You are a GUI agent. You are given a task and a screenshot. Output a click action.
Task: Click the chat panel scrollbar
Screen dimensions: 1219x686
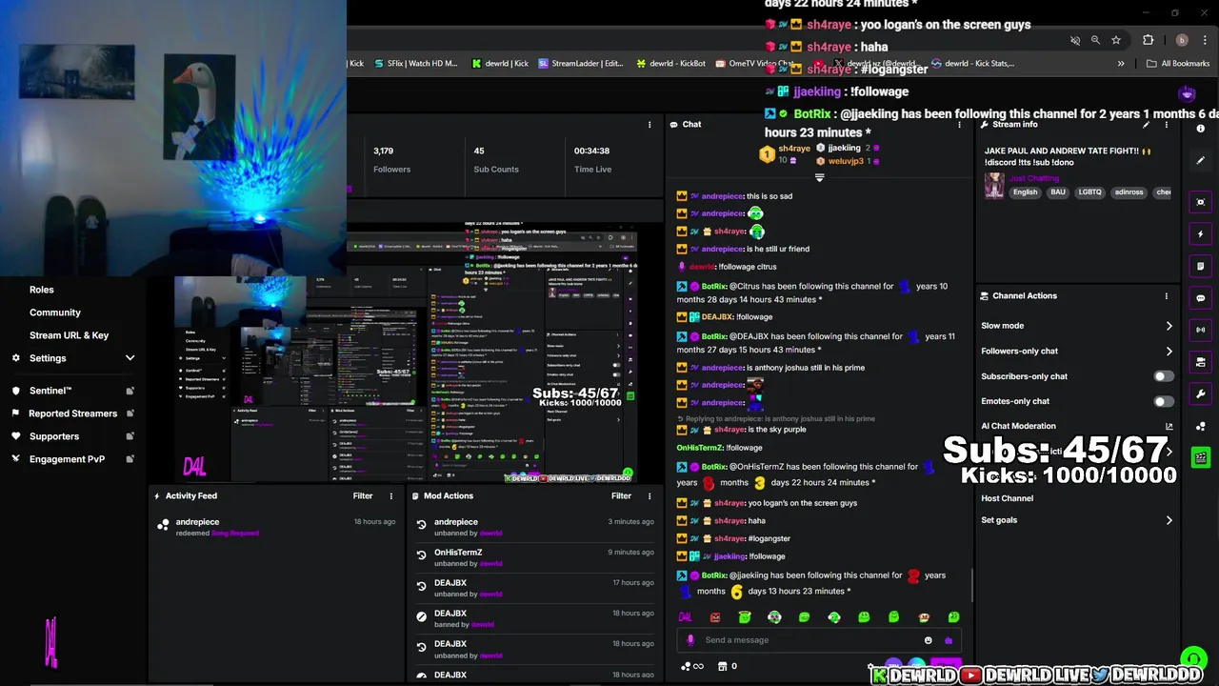point(971,586)
